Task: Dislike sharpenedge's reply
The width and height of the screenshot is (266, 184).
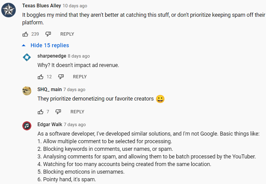Action: click(61, 77)
